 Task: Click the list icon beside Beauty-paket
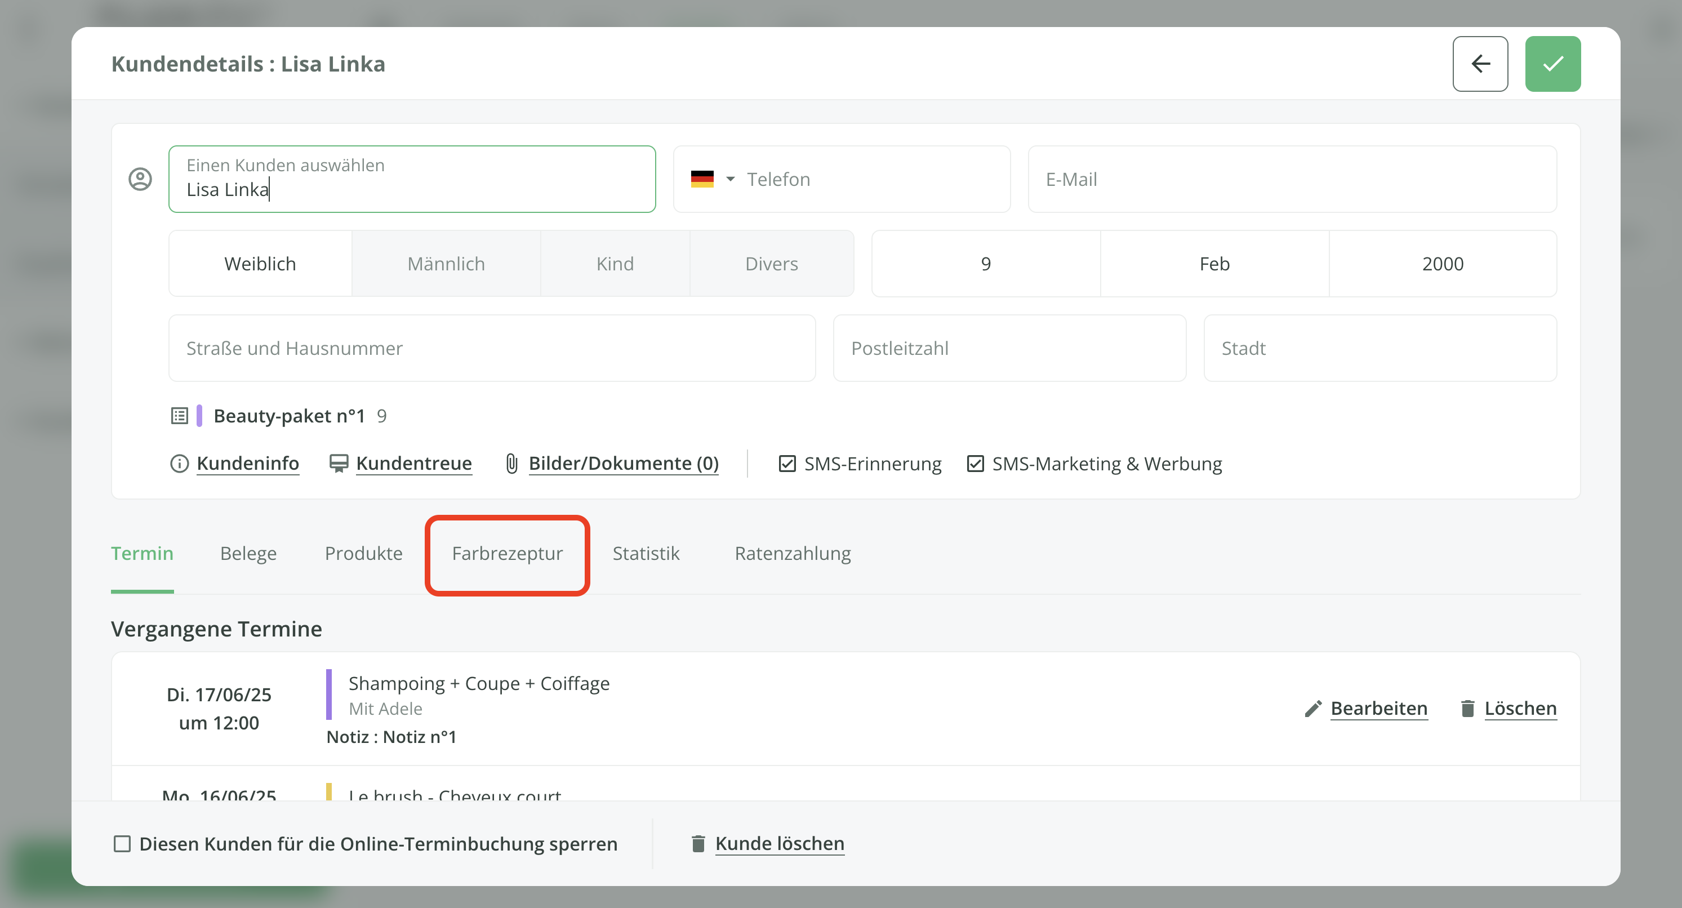click(180, 416)
